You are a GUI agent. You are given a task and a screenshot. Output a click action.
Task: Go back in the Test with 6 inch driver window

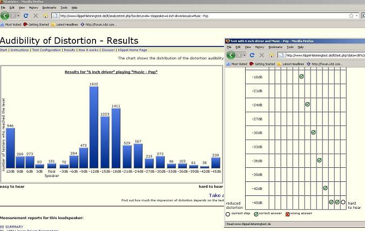(x=232, y=55)
